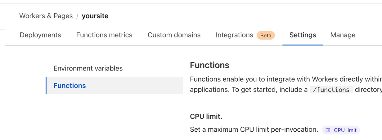Viewport: 382px width, 140px height.
Task: Click the slash separator in the breadcrumb
Action: point(77,16)
